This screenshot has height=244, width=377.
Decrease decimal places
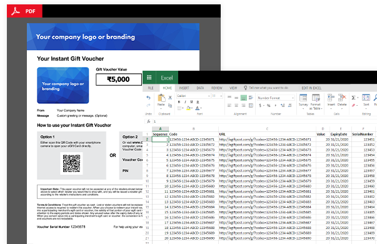(289, 105)
